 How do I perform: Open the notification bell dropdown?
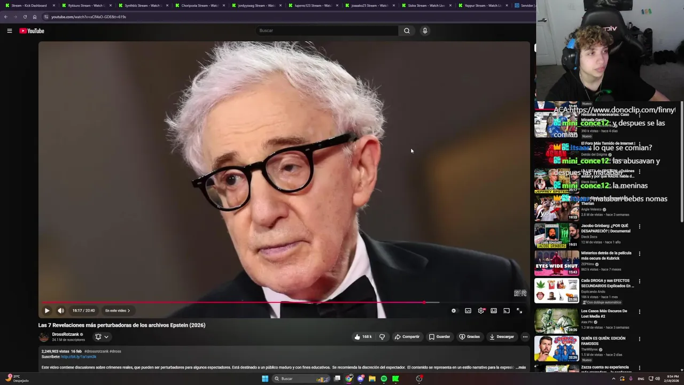[x=102, y=337]
